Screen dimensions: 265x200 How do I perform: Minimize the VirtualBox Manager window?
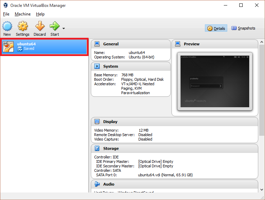226,5
